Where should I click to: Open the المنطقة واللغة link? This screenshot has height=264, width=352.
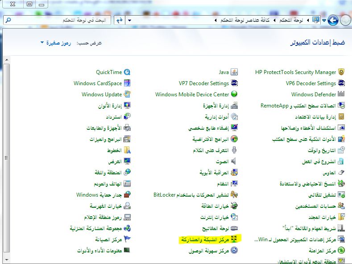[108, 173]
